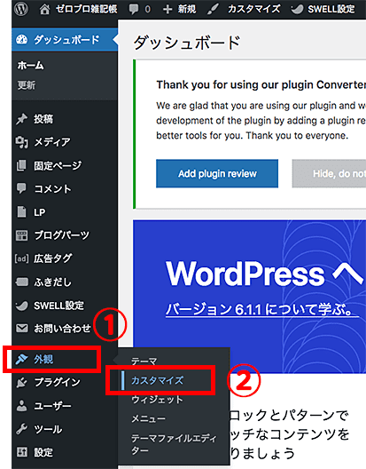
Task: Go to 固定ページ menu
Action: pos(58,165)
